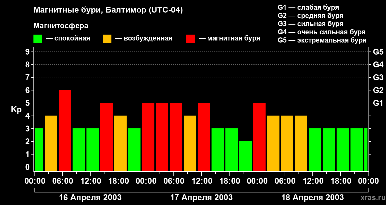Click the xras.ru watermark link
Image resolution: width=386 pixels, height=205 pixels.
[371, 198]
